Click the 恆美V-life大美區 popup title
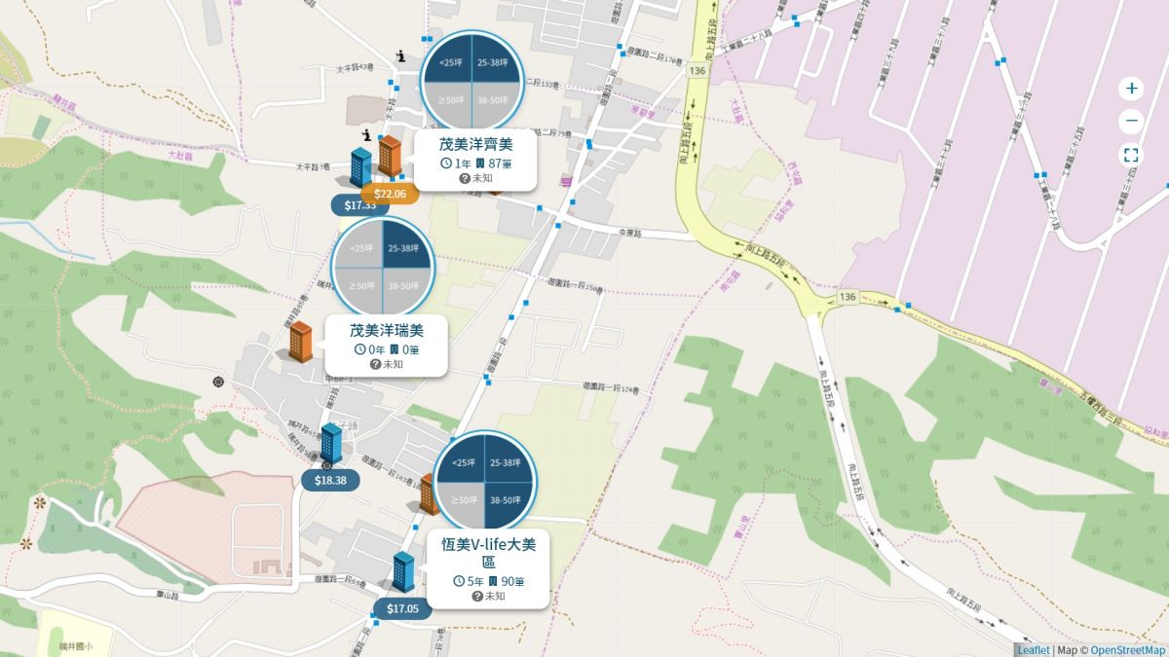1169x657 pixels. pos(488,553)
